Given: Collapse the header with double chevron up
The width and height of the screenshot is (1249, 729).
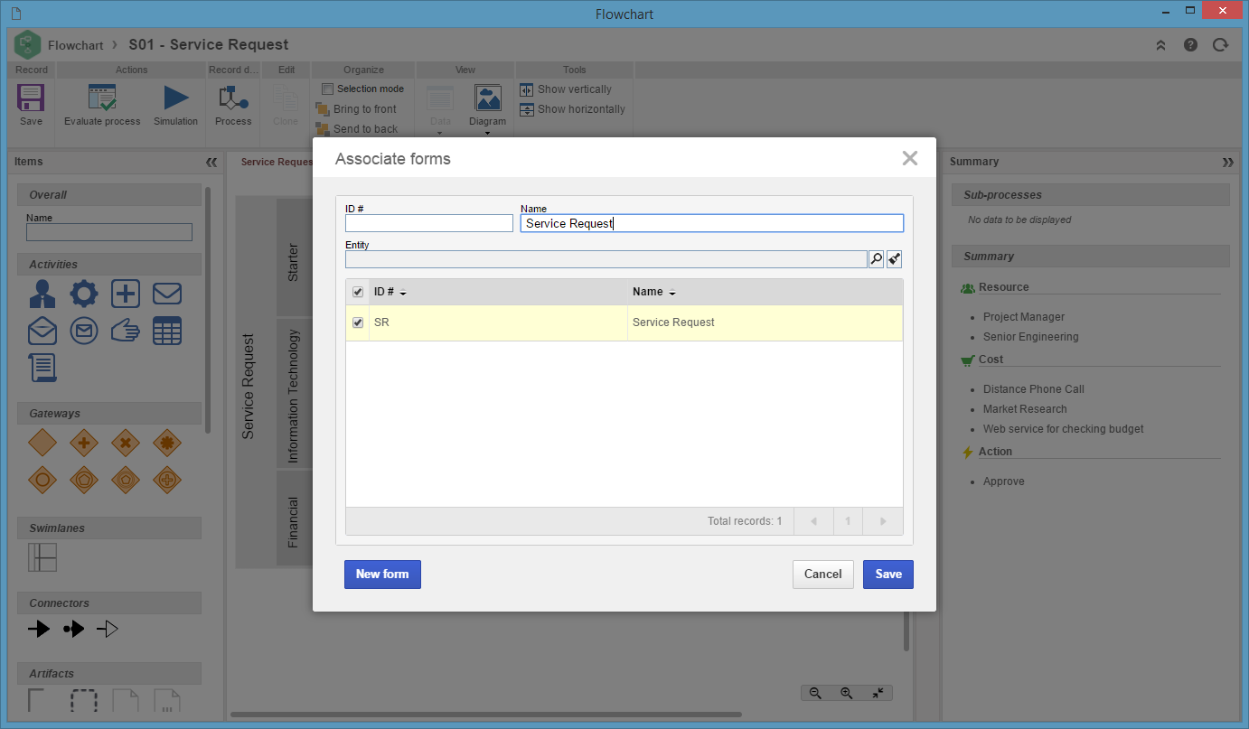Looking at the screenshot, I should pyautogui.click(x=1161, y=44).
